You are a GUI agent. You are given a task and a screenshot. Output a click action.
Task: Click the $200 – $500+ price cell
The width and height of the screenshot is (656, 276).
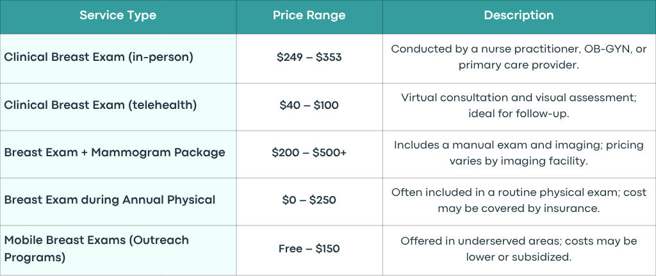[309, 154]
